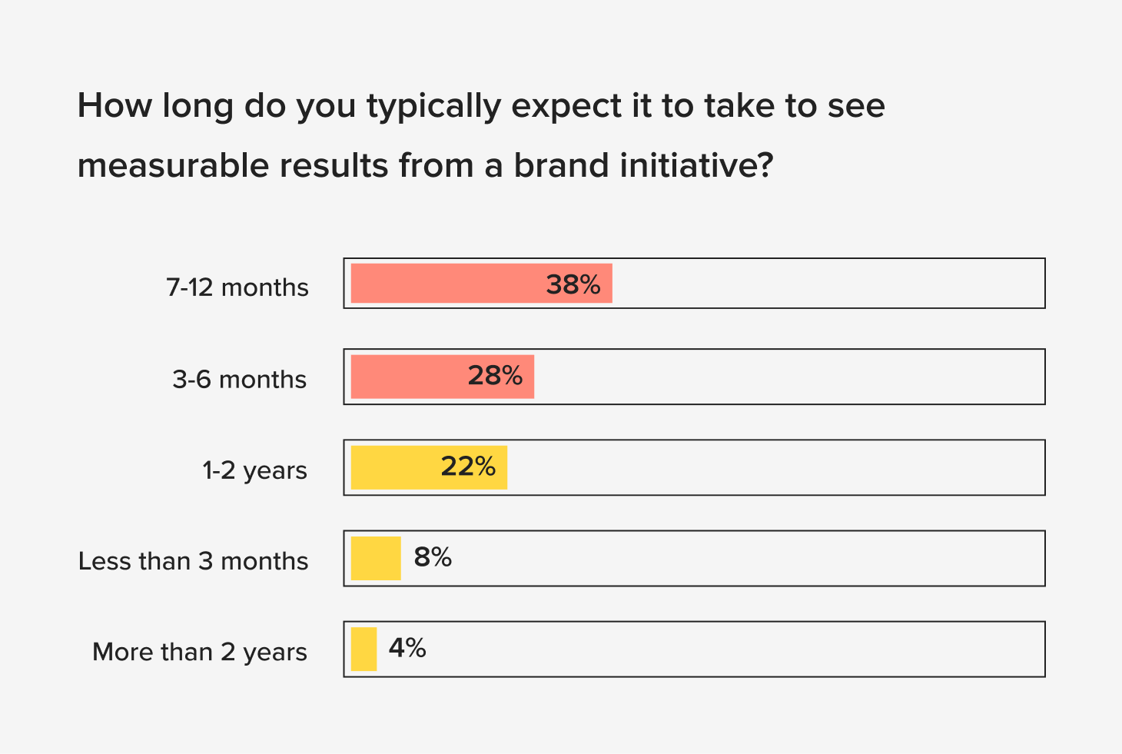Click the filled salmon bar for 7-12 months
The height and width of the screenshot is (754, 1122).
446,284
